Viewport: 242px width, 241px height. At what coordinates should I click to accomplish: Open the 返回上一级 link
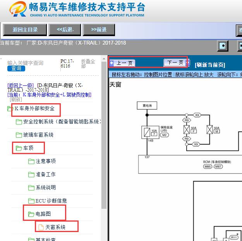click(21, 85)
